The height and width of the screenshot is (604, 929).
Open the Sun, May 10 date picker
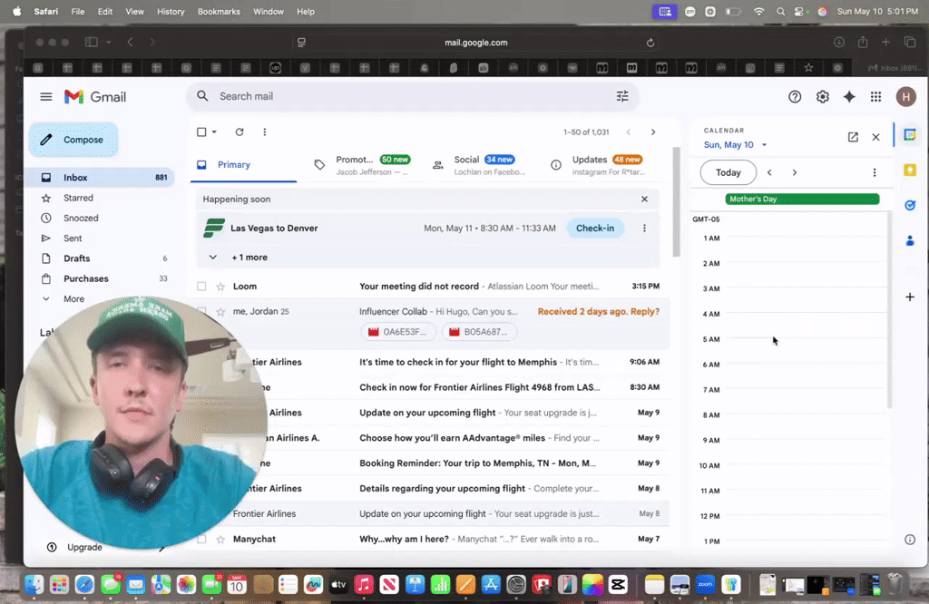[x=735, y=145]
